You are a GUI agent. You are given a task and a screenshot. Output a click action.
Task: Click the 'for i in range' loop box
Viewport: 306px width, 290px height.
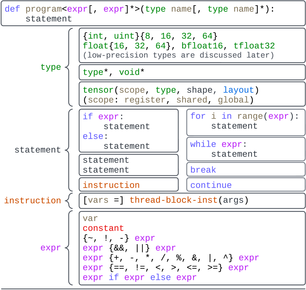point(246,122)
